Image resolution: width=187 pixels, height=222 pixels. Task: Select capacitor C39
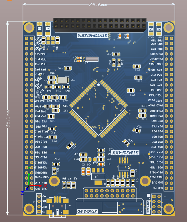[120, 36]
